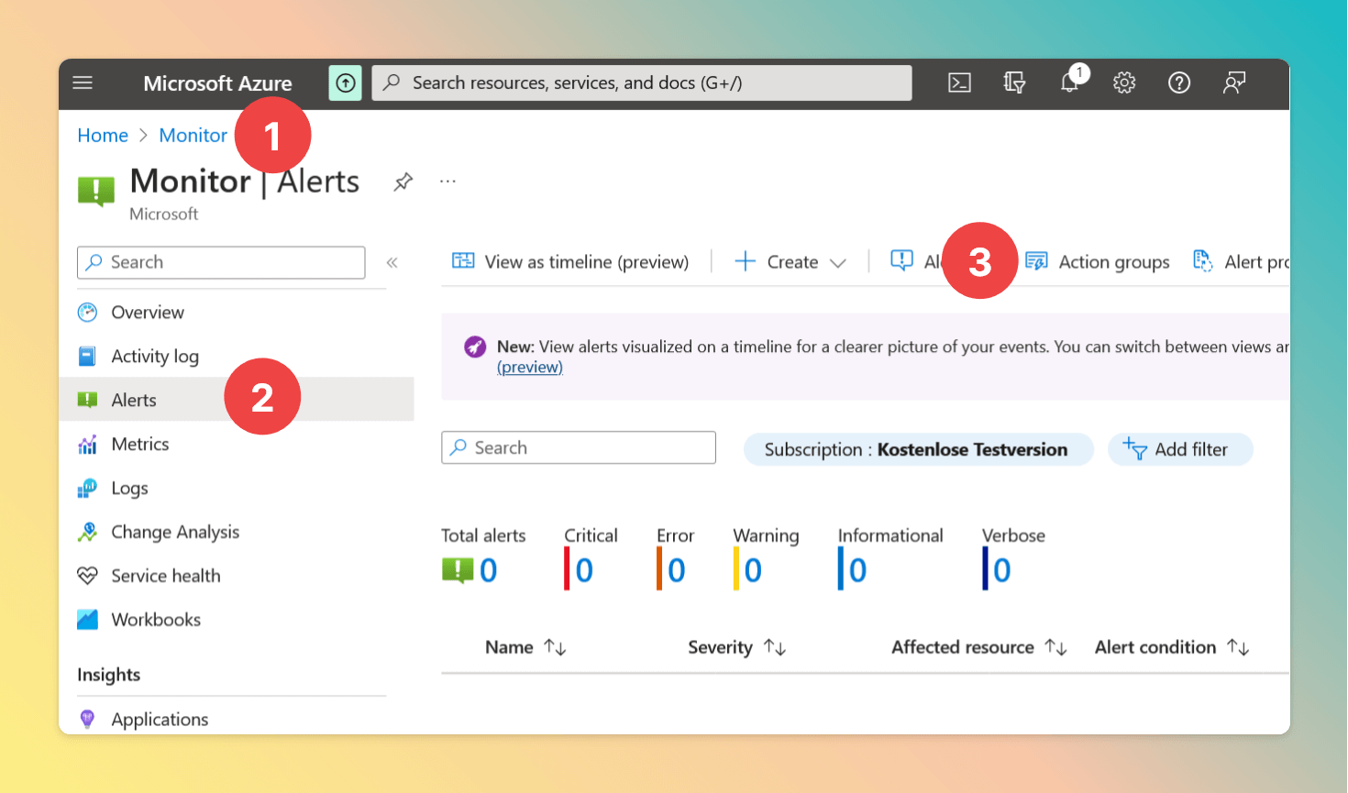Click the Service health heart icon
The width and height of the screenshot is (1348, 793).
click(x=87, y=577)
